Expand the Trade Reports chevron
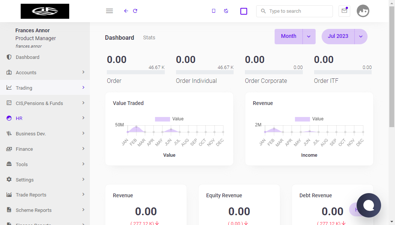Viewport: 395px width, 225px height. click(84, 195)
